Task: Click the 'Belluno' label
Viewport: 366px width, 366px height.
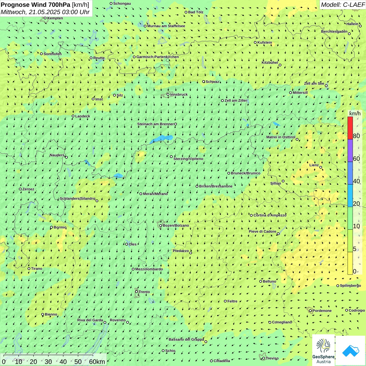Action: [x=269, y=281]
